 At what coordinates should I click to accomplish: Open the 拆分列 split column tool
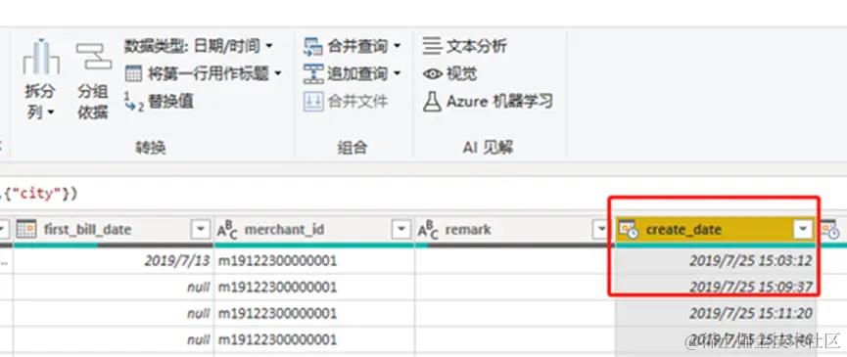(x=41, y=80)
